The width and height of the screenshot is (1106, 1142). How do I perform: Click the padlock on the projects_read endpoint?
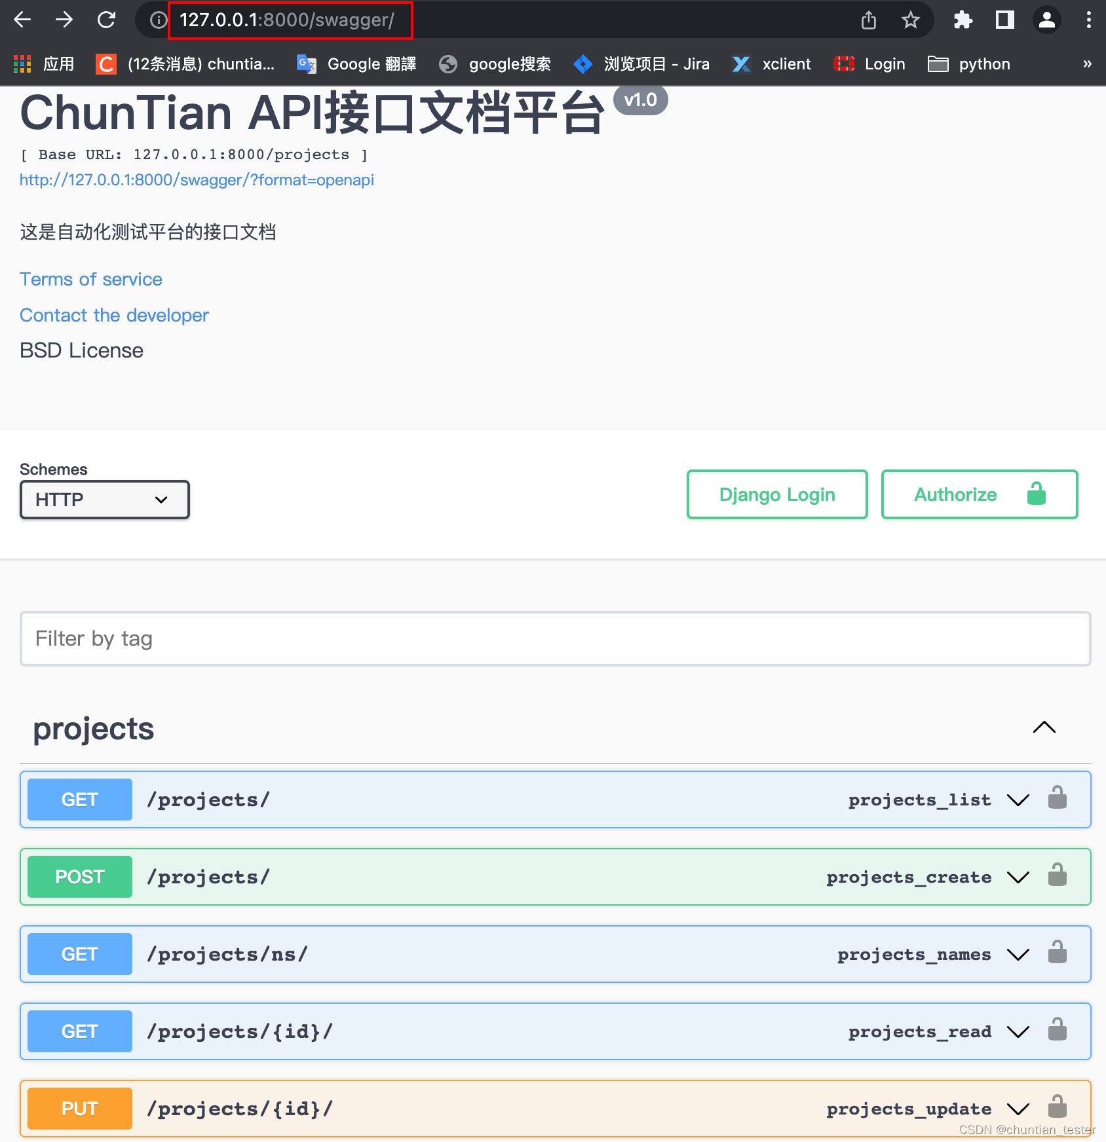coord(1057,1031)
